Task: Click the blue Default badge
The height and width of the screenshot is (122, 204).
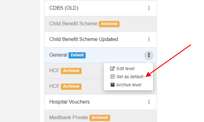Action: pos(77,55)
